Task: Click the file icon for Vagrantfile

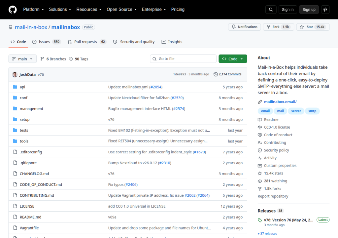Action: [15, 228]
